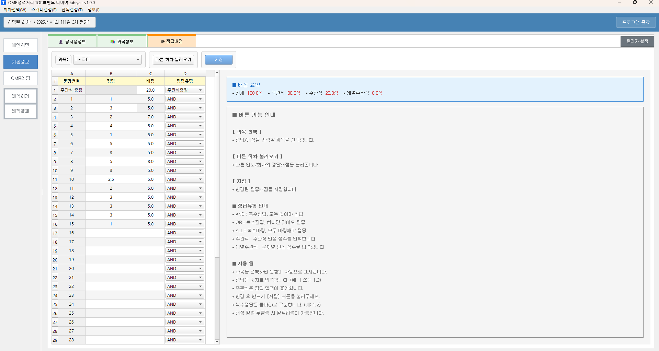The image size is (659, 351).
Task: Expand answer type dropdown for question 1
Action: pyautogui.click(x=200, y=99)
